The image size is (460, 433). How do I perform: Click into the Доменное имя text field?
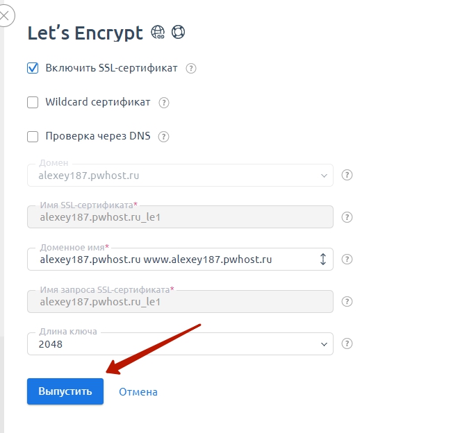173,260
